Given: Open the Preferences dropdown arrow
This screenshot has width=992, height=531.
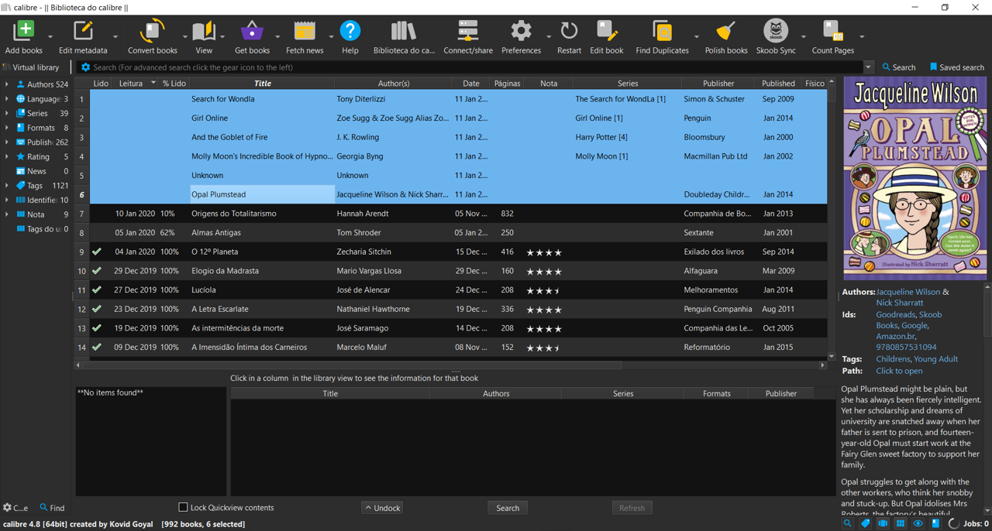Looking at the screenshot, I should coord(549,36).
